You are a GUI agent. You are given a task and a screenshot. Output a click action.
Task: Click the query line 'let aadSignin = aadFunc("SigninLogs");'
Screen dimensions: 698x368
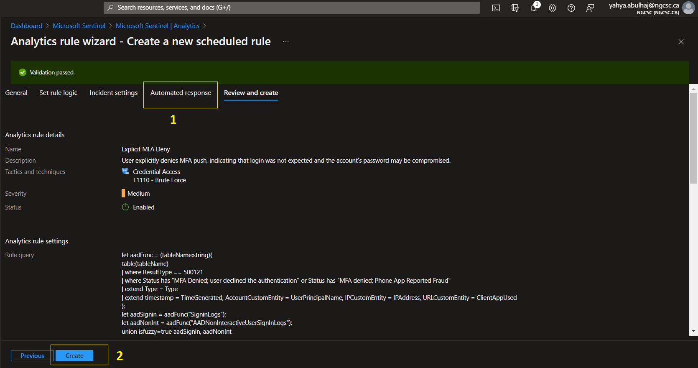[x=174, y=314]
